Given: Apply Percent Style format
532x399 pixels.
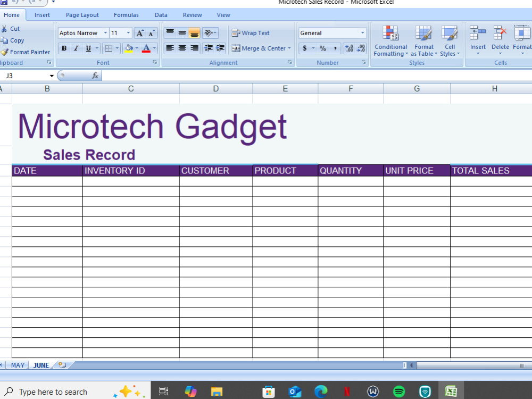Looking at the screenshot, I should click(x=323, y=48).
